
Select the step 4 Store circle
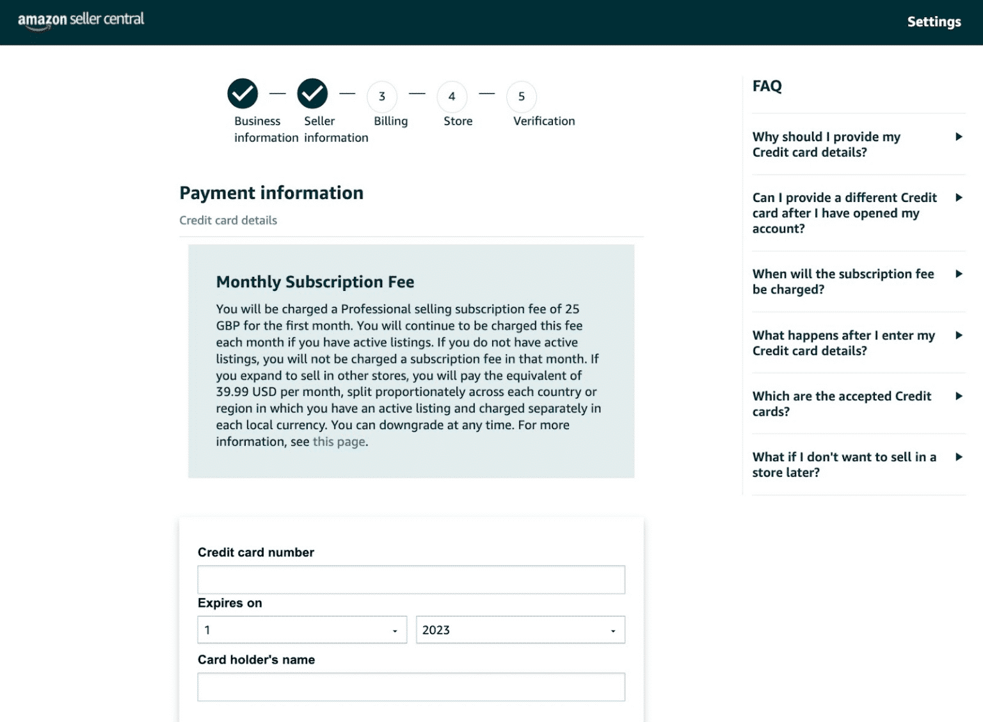click(452, 97)
